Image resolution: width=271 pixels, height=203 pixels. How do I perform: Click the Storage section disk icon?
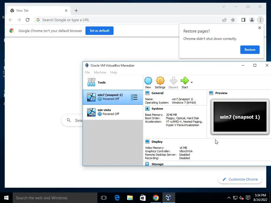click(x=147, y=164)
